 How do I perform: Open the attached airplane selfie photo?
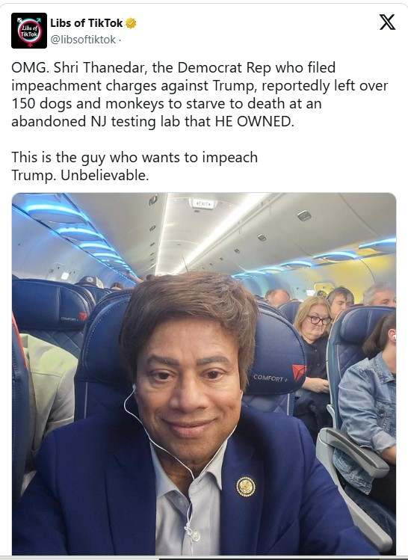pyautogui.click(x=204, y=374)
